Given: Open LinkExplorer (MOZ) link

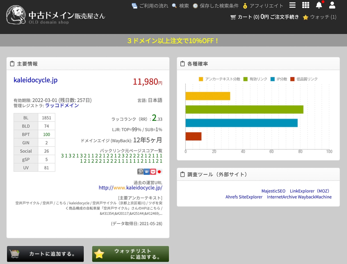Looking at the screenshot, I should [311, 191].
